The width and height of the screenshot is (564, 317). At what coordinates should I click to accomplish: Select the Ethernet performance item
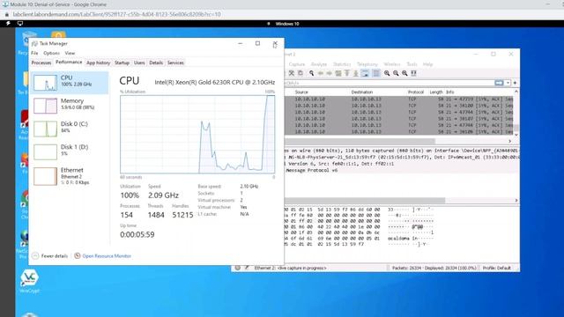pyautogui.click(x=70, y=176)
